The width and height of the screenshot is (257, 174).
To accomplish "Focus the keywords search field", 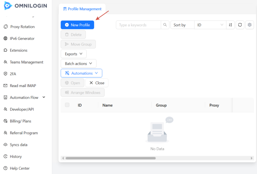I will [138, 25].
